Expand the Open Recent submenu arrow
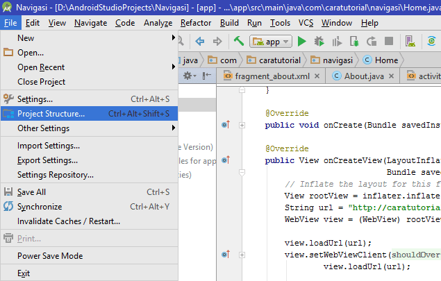Viewport: 441px width, 281px height. point(174,67)
